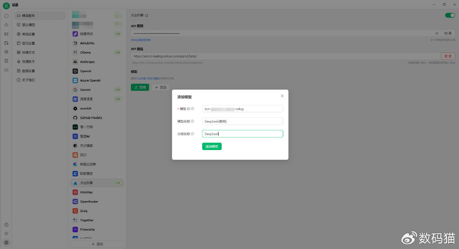Image resolution: width=459 pixels, height=249 pixels.
Task: Toggle the 火山引擎 provider enable switch
Action: click(x=450, y=15)
